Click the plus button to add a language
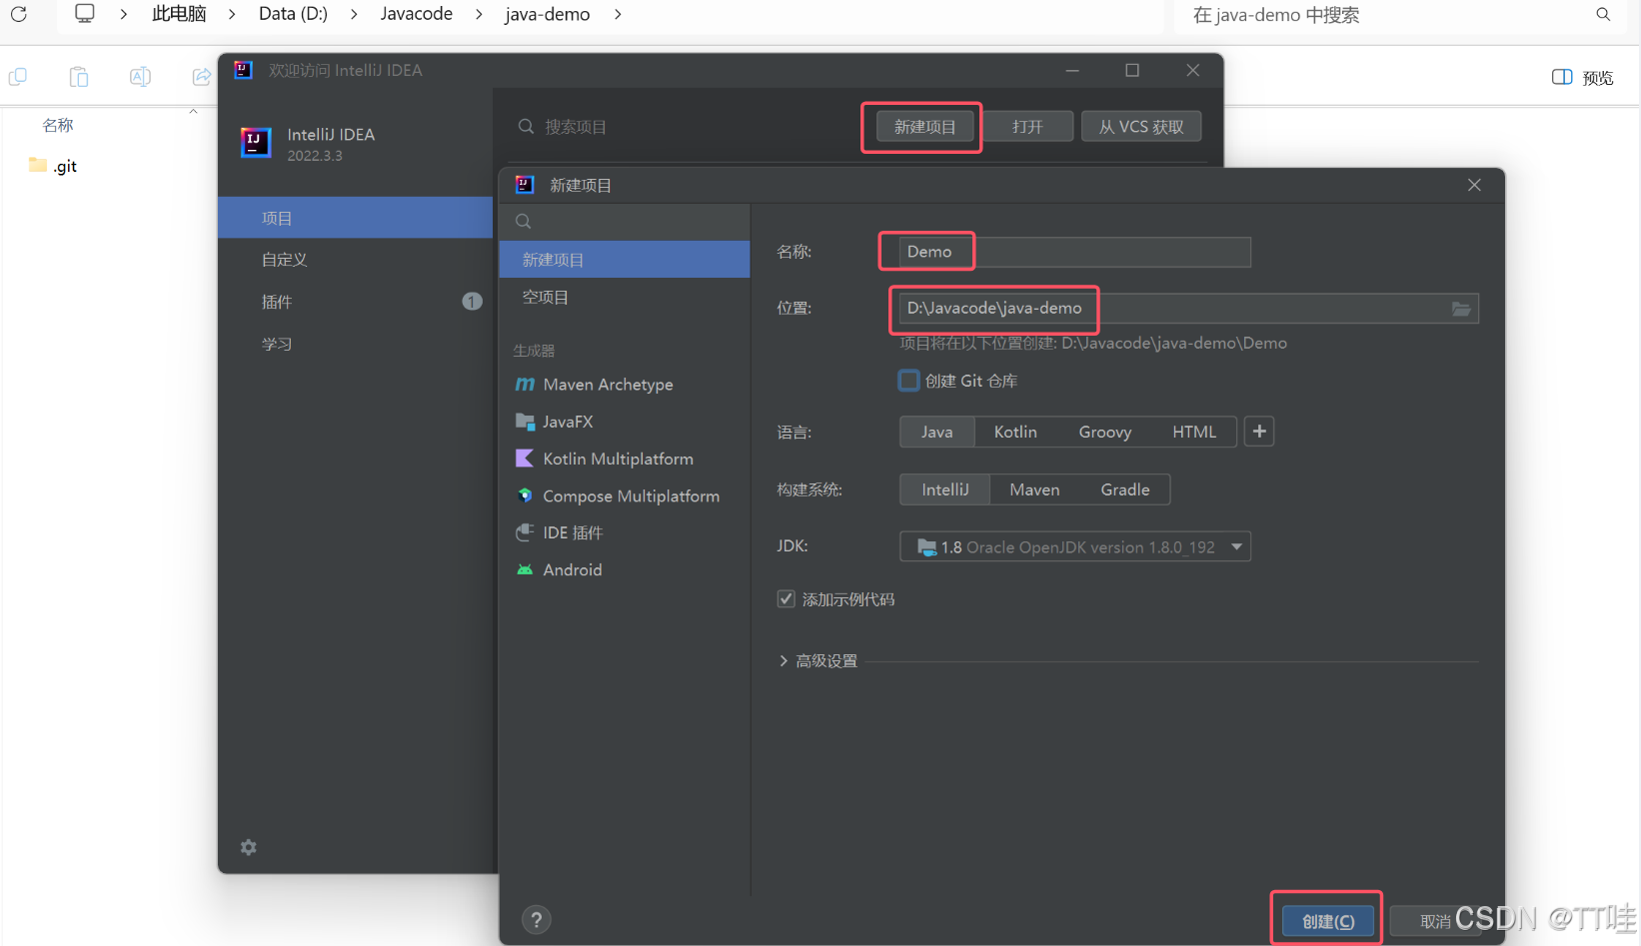 [1259, 432]
